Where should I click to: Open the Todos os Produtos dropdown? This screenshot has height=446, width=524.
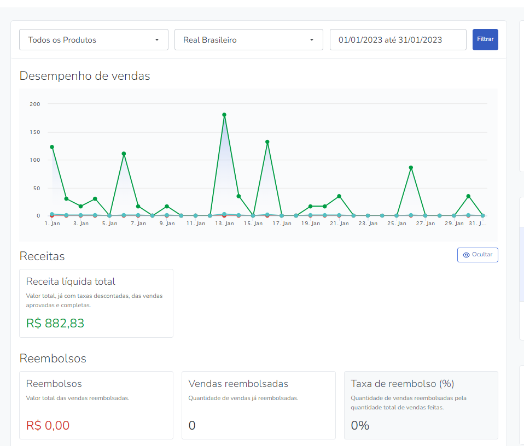click(x=94, y=40)
